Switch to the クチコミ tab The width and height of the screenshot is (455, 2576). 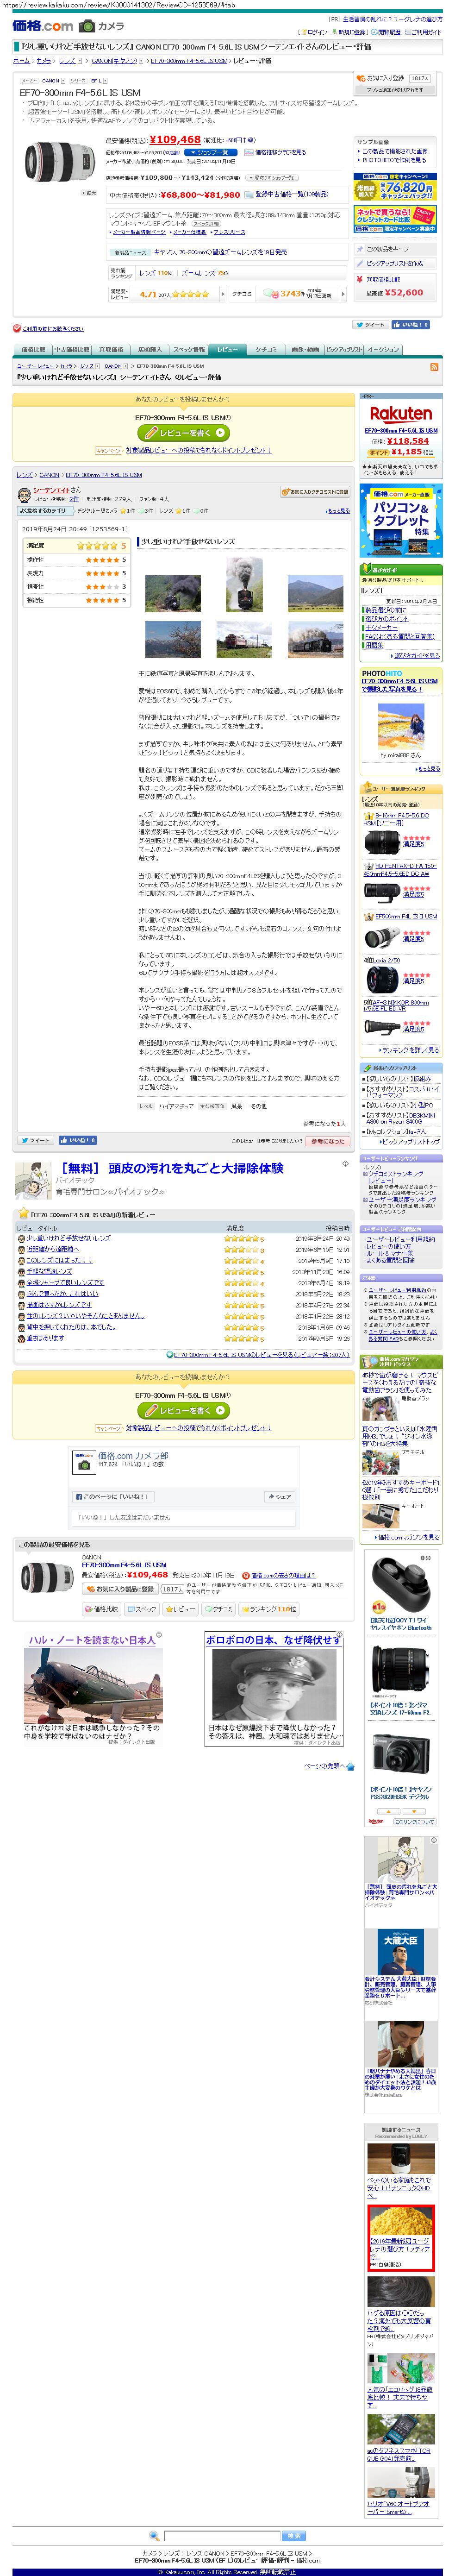tap(265, 350)
